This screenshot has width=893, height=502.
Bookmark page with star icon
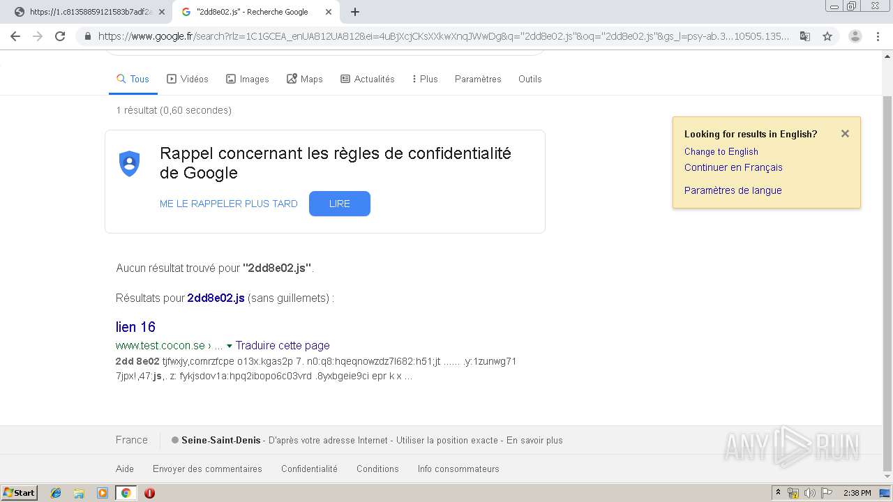[x=827, y=36]
